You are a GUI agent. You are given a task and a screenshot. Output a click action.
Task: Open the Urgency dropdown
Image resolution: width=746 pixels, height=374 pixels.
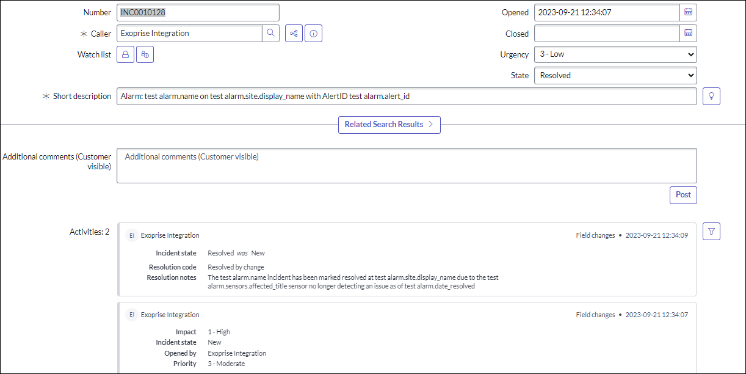[615, 54]
